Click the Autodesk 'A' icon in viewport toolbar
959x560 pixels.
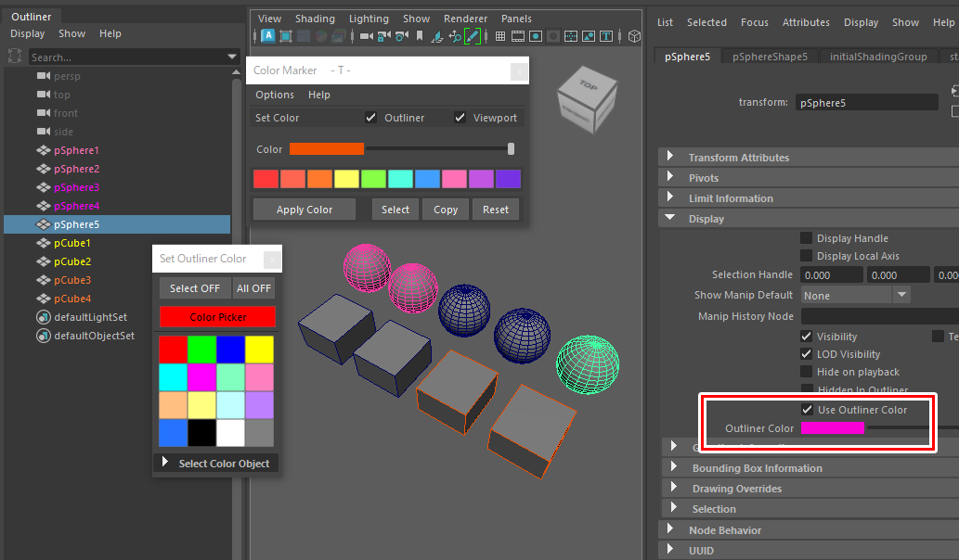[268, 36]
